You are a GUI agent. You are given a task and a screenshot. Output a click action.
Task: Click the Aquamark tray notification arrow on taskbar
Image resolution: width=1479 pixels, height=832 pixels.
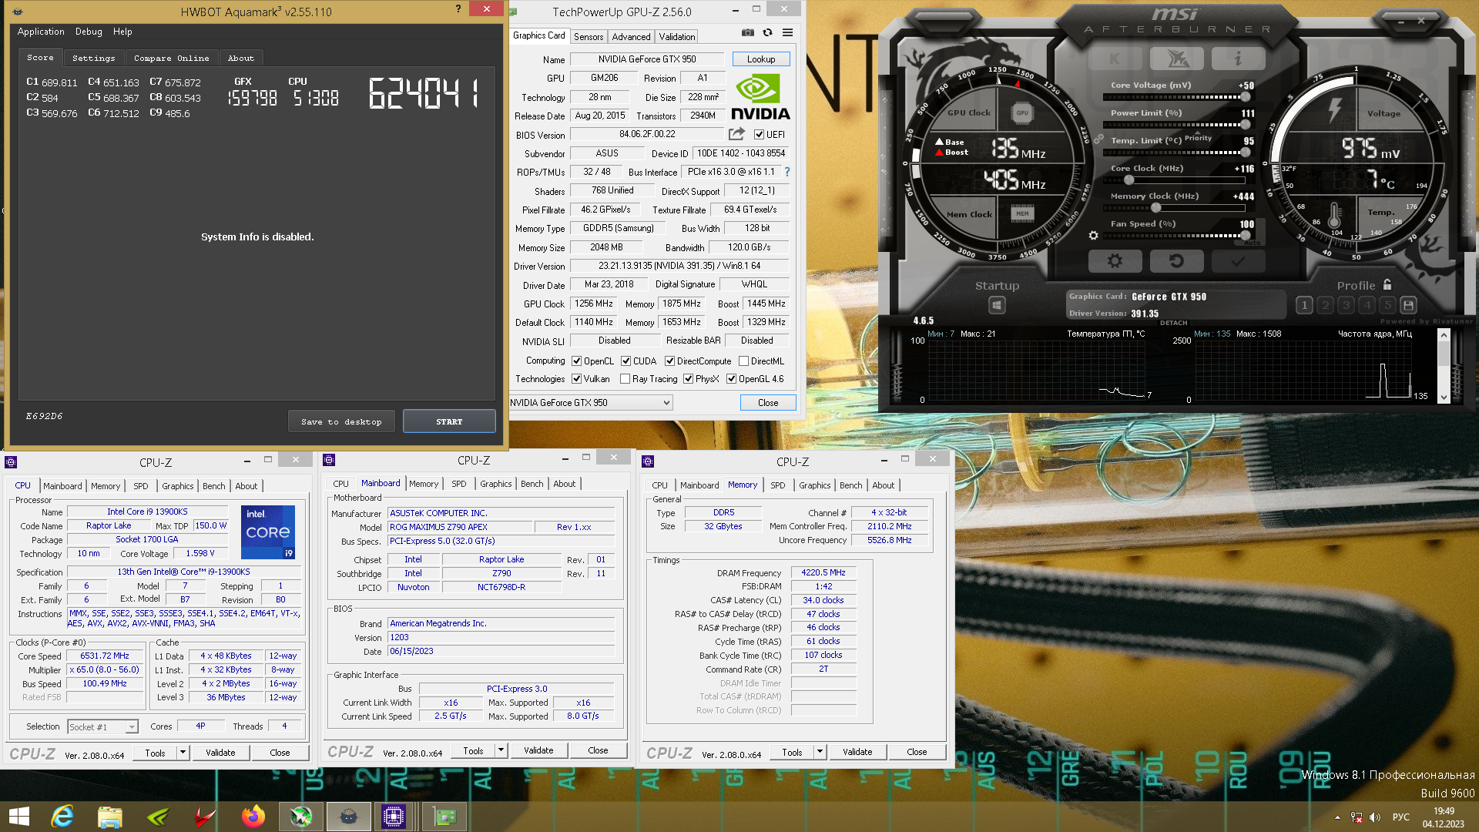pos(1337,817)
